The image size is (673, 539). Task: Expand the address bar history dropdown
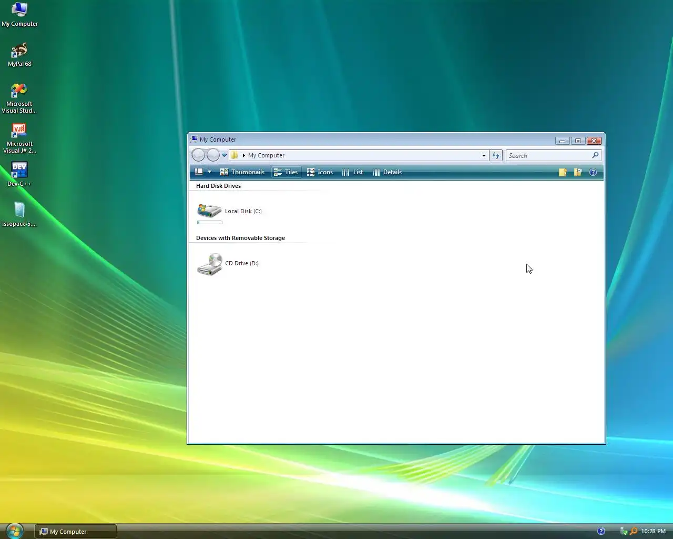(484, 155)
